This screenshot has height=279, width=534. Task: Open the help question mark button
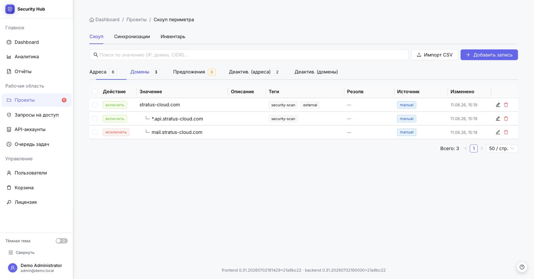[522, 267]
